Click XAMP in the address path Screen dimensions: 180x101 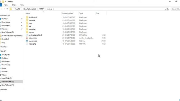pyautogui.click(x=41, y=9)
